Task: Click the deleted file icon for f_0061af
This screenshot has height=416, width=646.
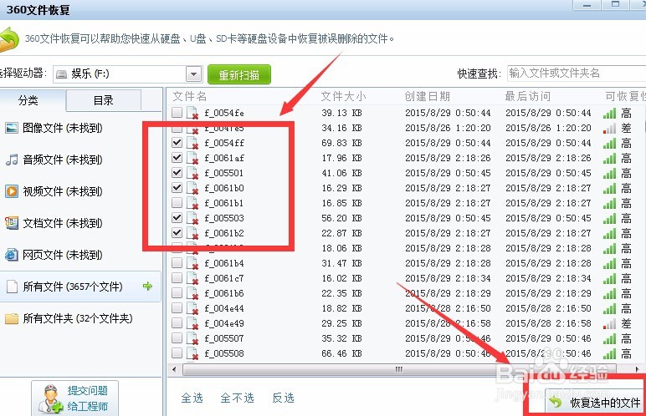Action: tap(192, 158)
